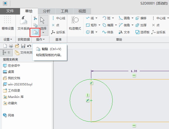
Task: Click the Open folder icon in the quick toolbar
Action: tap(17, 46)
